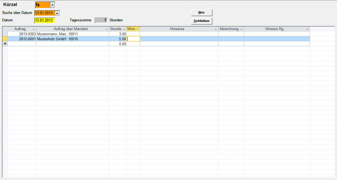Open the Abrechnung column filter arrow
Viewport: 337px width, 180px height.
(241, 29)
